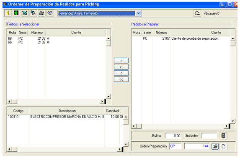
Task: Click the Descripcion column header
Action: click(67, 111)
